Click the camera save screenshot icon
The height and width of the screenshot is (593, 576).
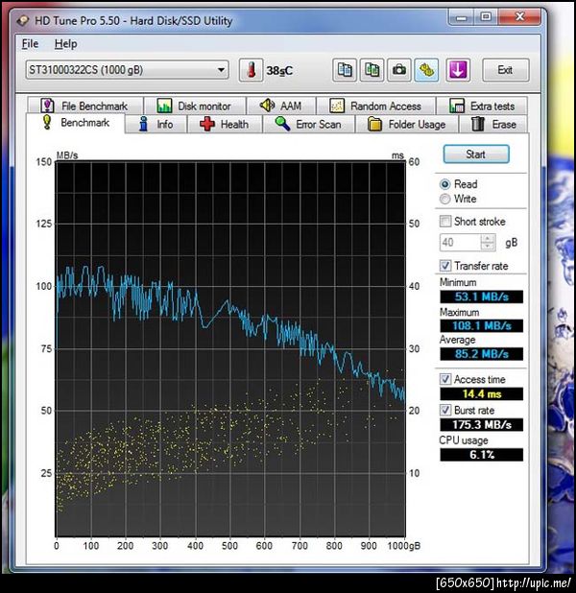click(x=399, y=70)
